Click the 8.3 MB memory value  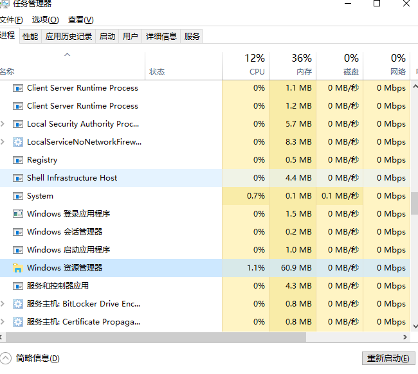click(298, 142)
